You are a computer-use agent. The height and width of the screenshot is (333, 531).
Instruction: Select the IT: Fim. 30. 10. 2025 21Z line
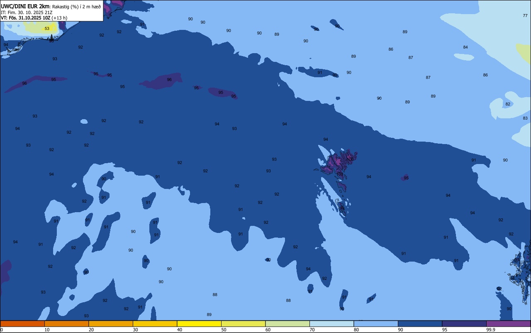coord(27,12)
